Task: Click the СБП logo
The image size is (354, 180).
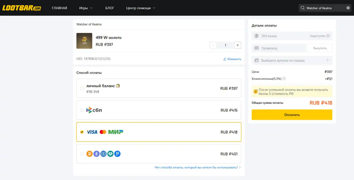Action: tap(94, 110)
